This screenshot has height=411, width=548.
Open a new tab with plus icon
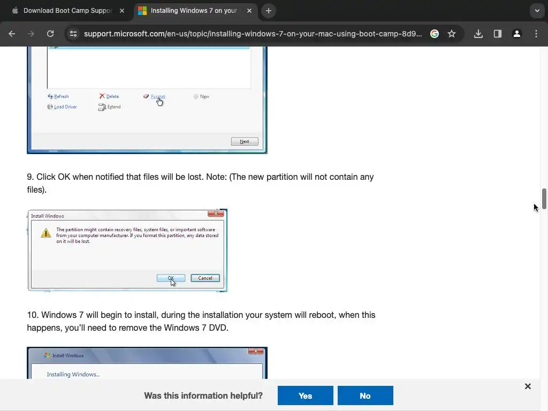point(269,11)
